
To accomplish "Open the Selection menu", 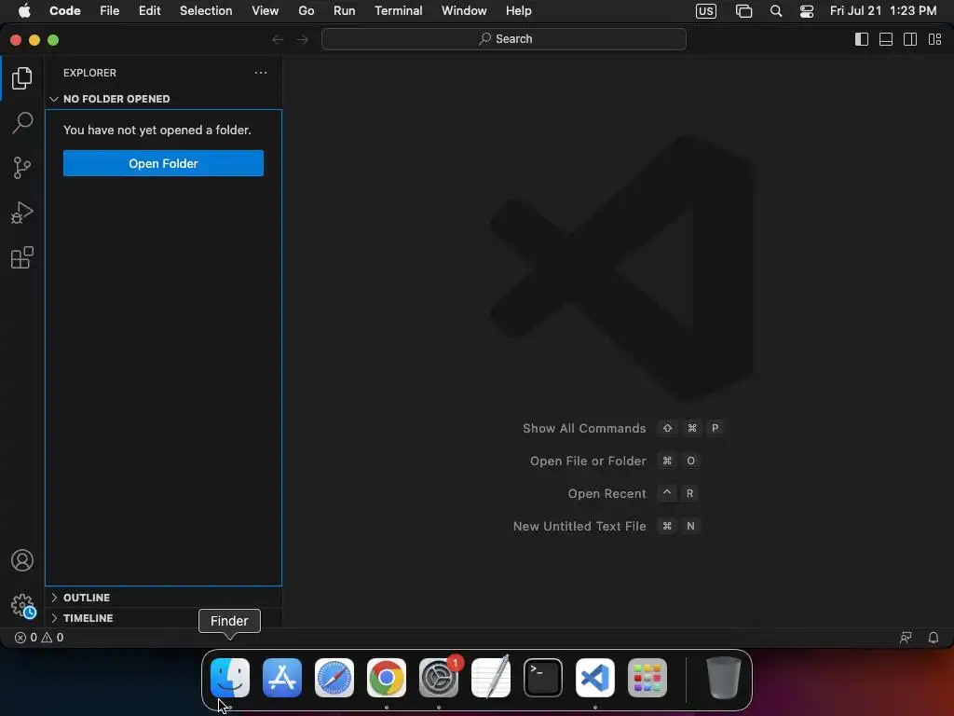I will (x=206, y=11).
